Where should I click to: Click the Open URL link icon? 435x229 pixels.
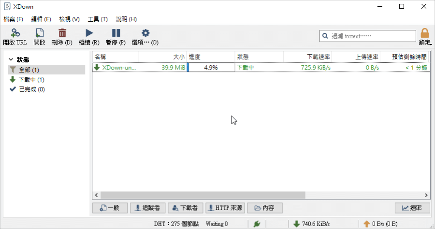[15, 33]
